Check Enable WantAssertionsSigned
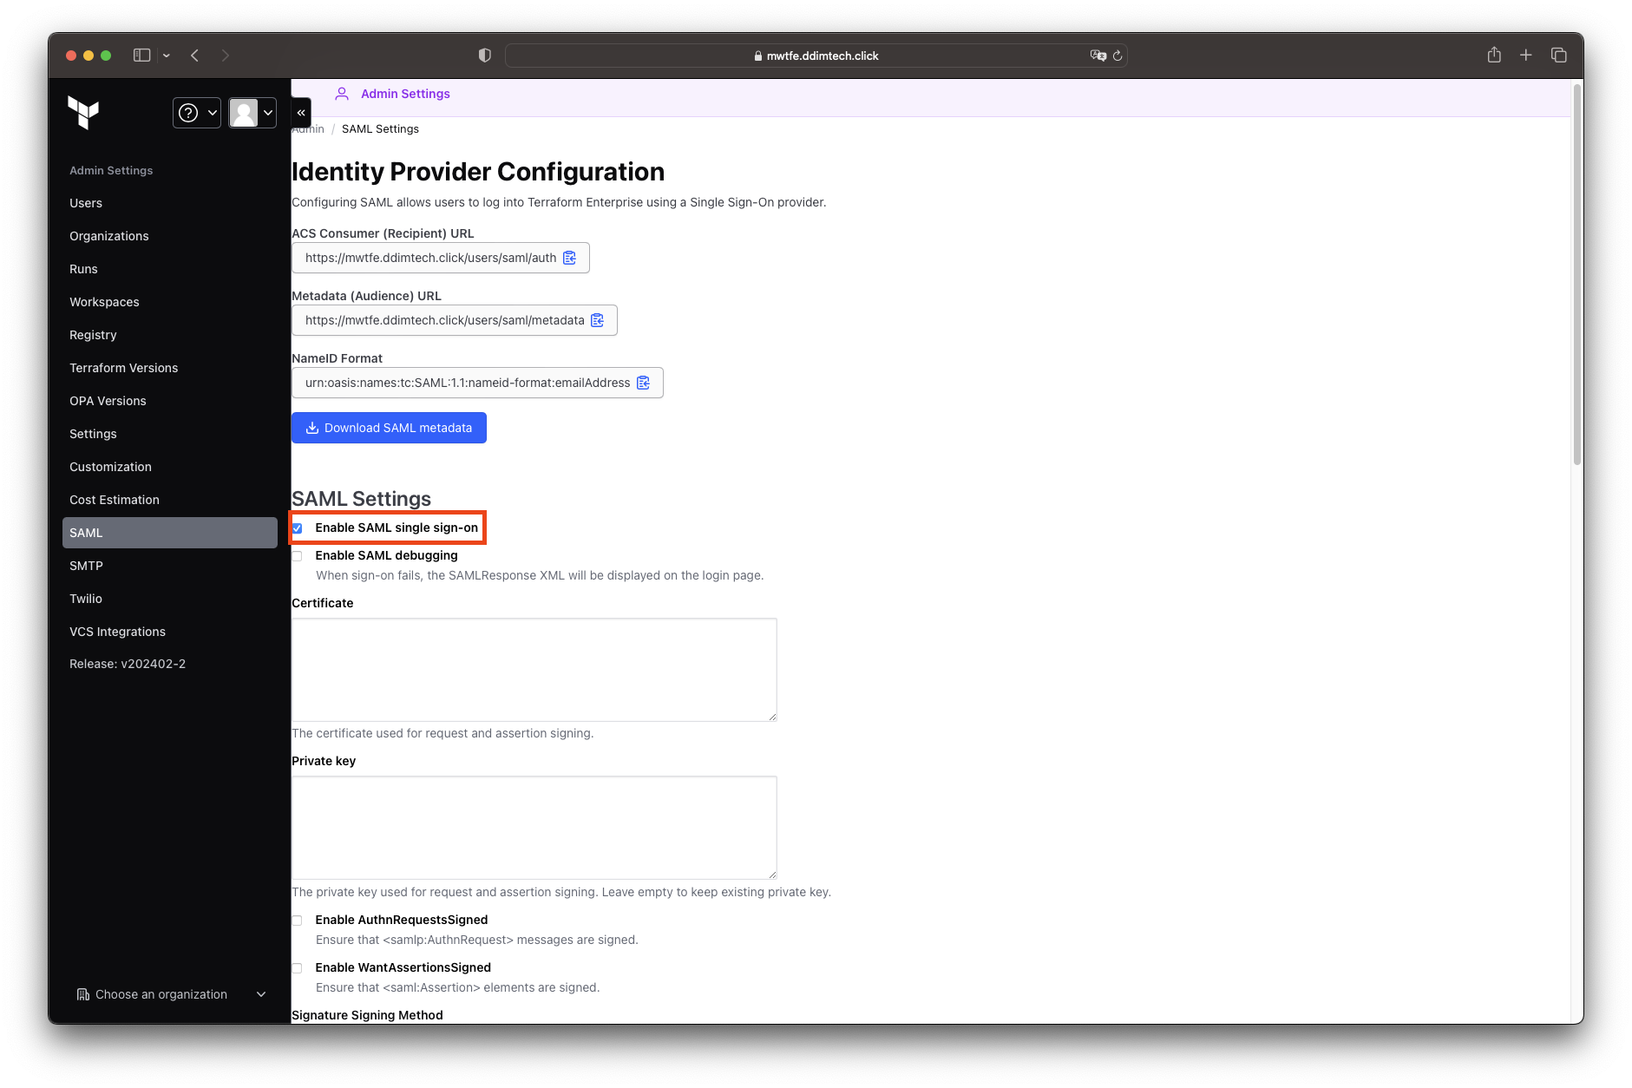1632x1088 pixels. click(298, 968)
